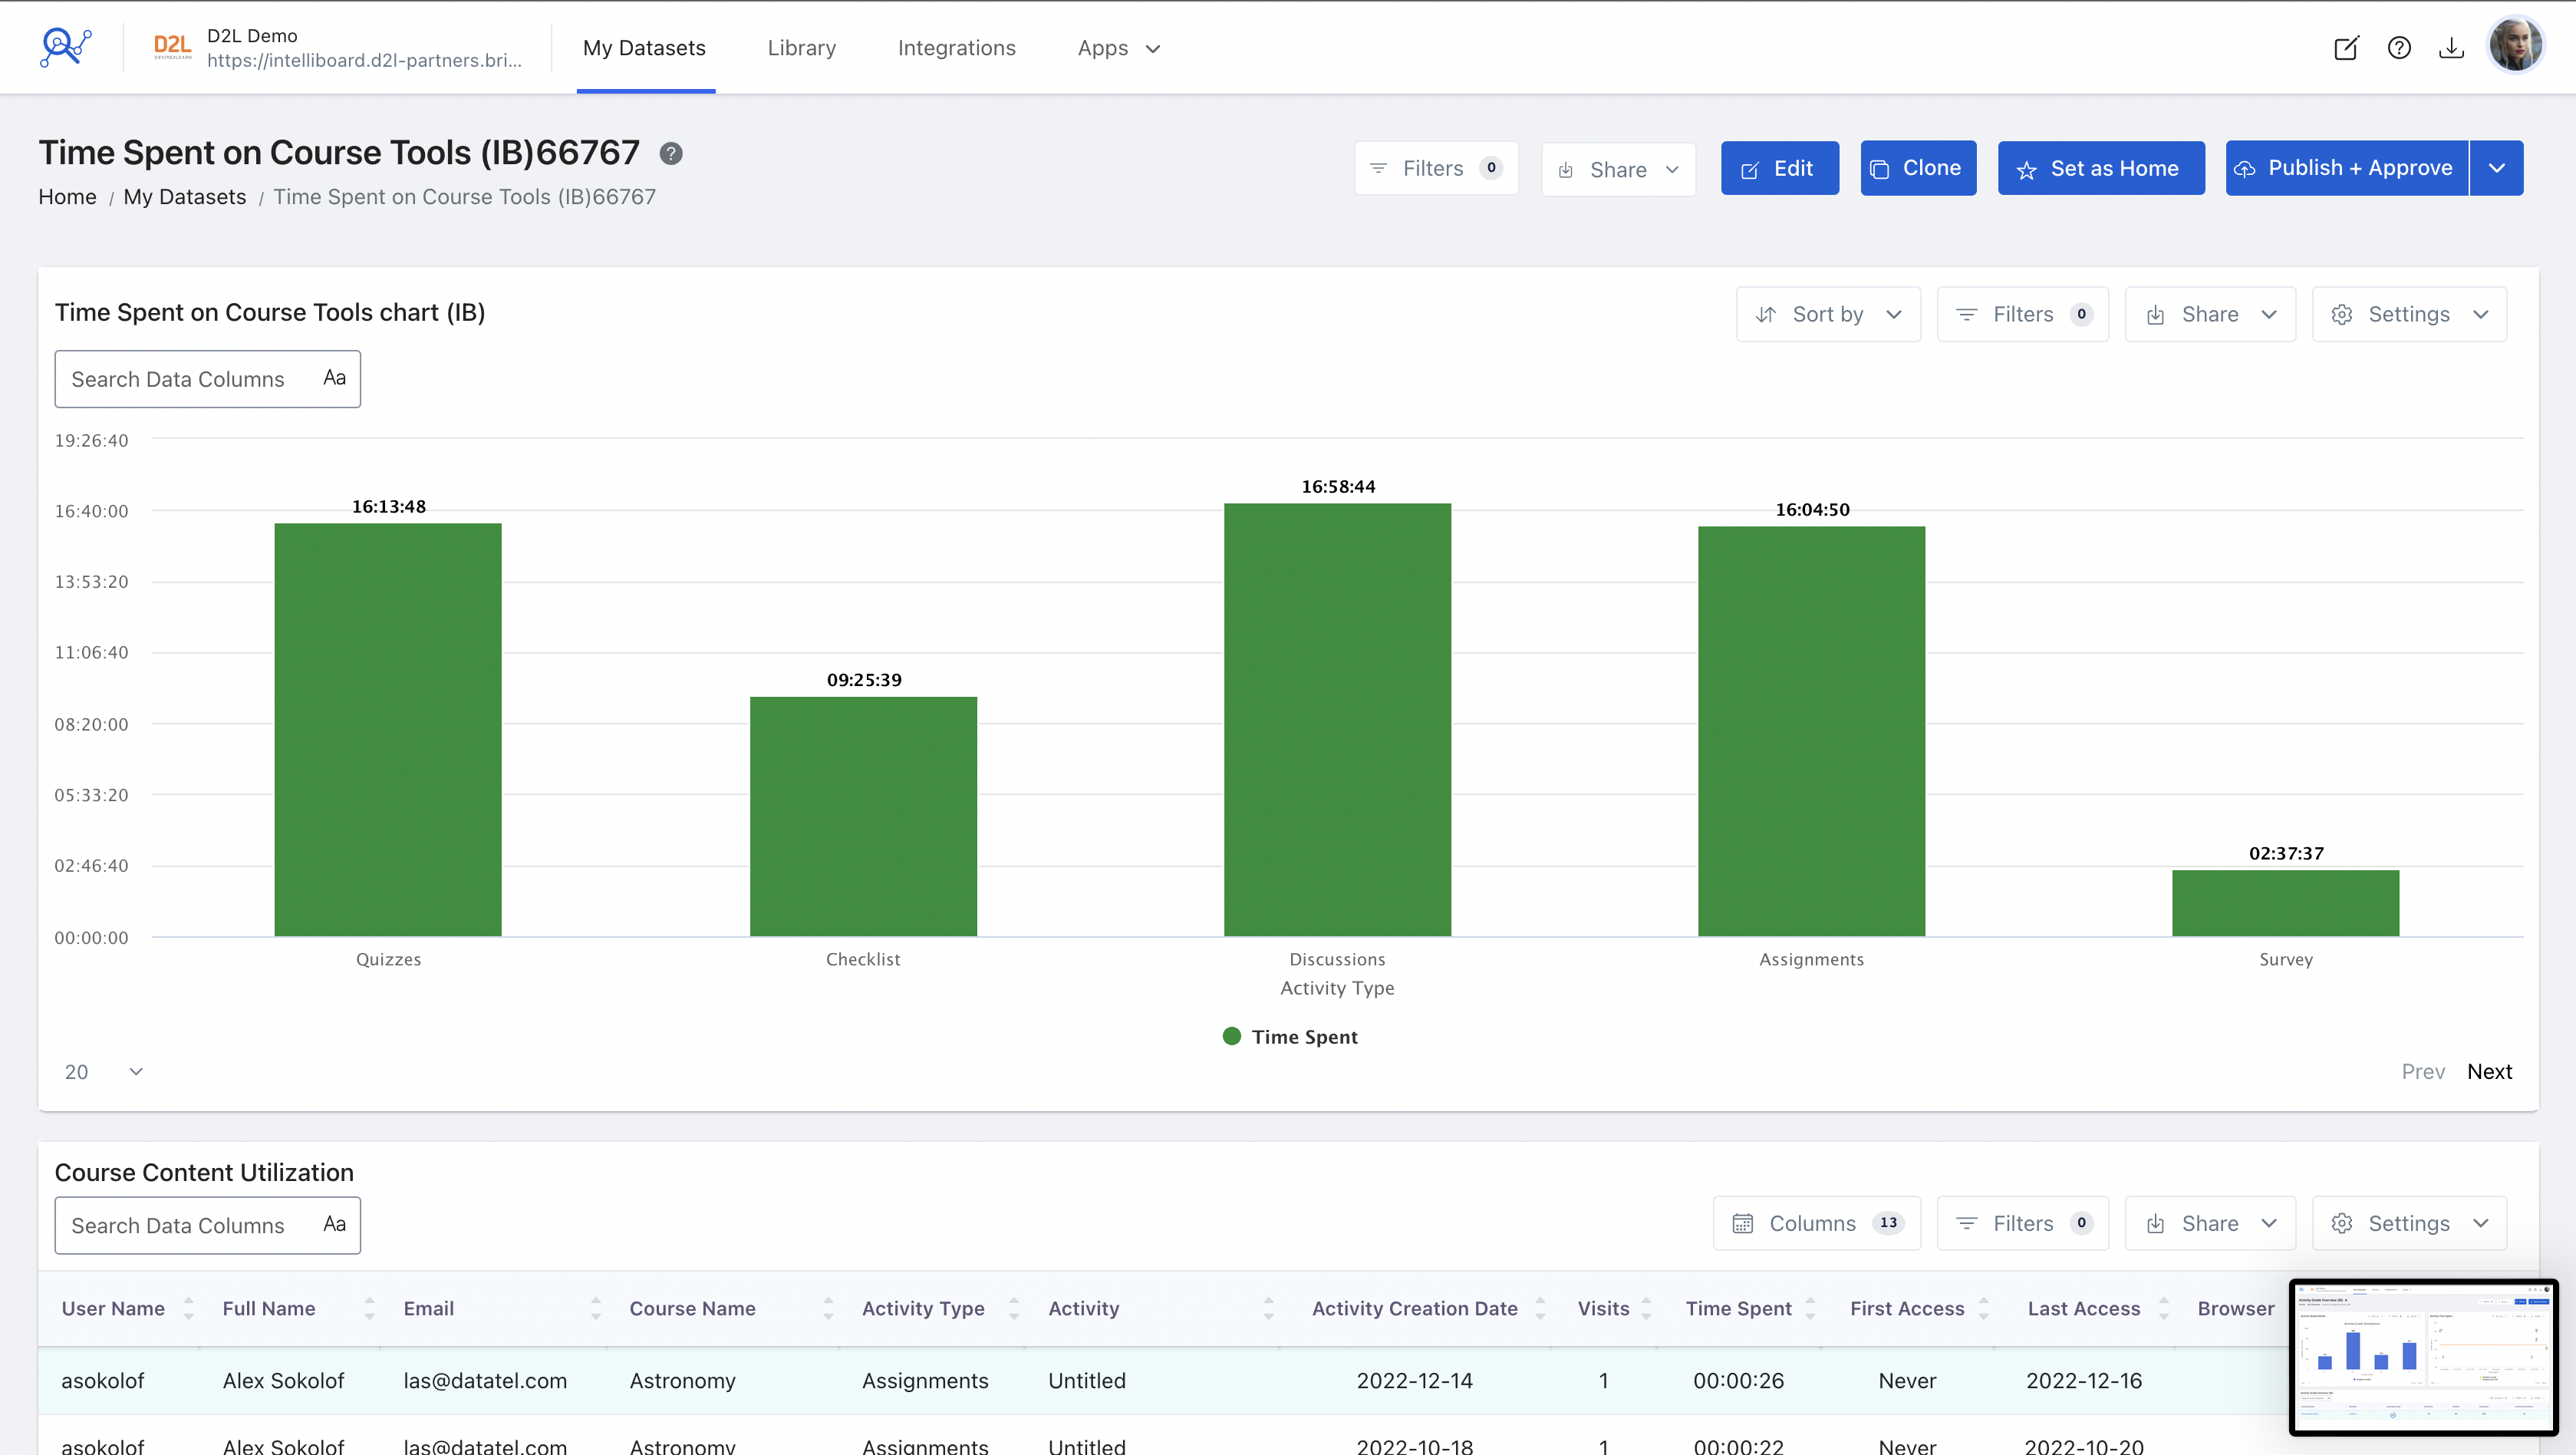Click the floating dashboard preview thumbnail

tap(2423, 1357)
